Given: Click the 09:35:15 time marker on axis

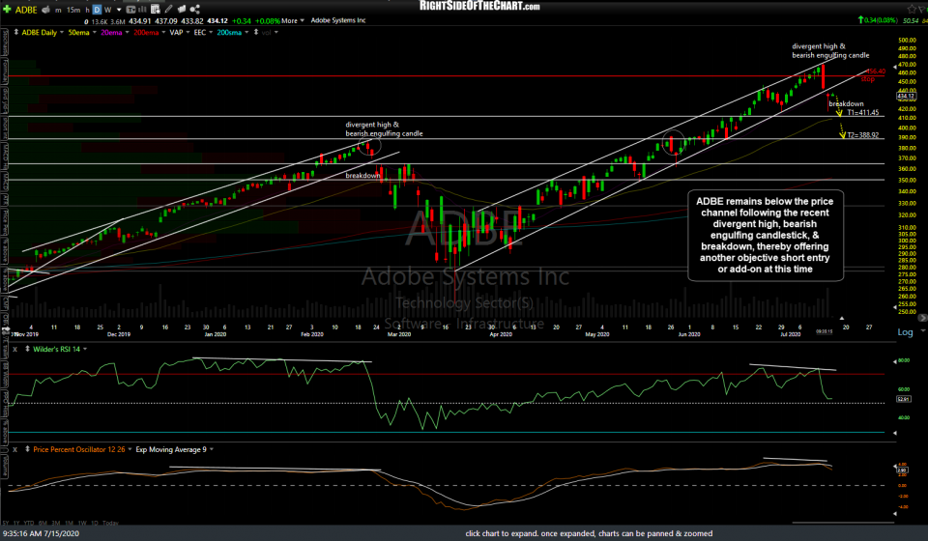Looking at the screenshot, I should tap(825, 331).
